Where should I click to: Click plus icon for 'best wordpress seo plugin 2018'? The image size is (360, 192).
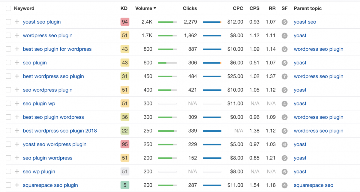(17, 131)
